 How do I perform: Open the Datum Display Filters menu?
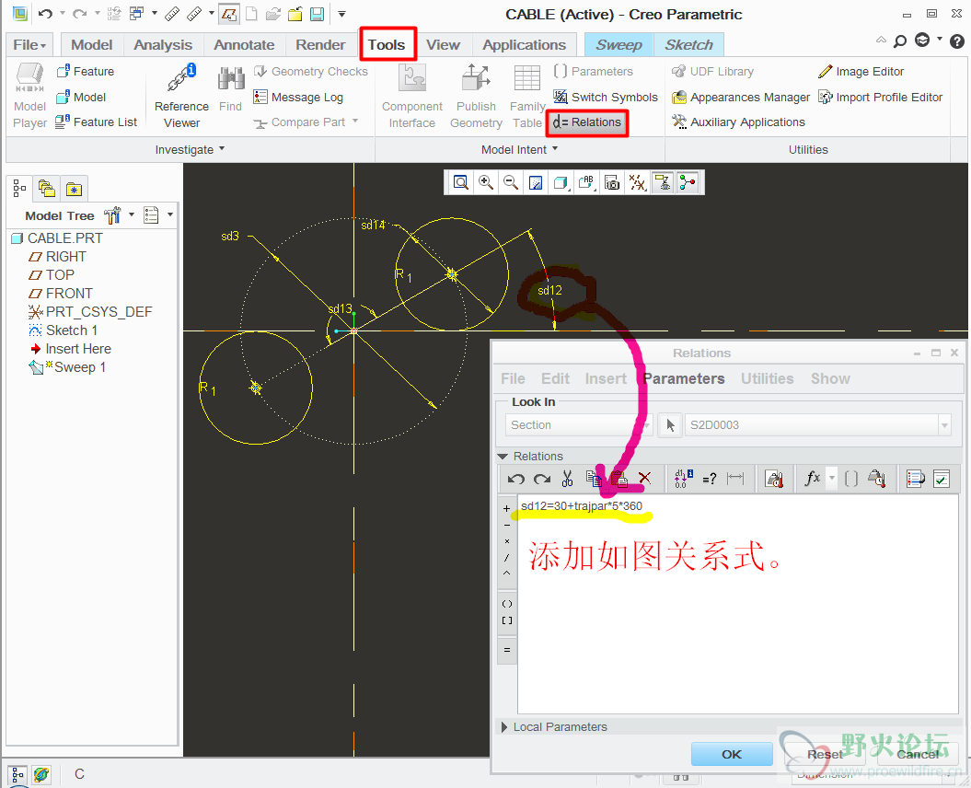637,182
